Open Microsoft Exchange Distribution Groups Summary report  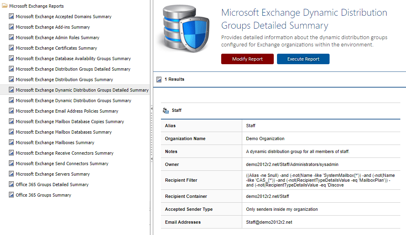coord(64,80)
